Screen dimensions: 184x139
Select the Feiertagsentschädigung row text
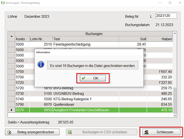coord(72,44)
